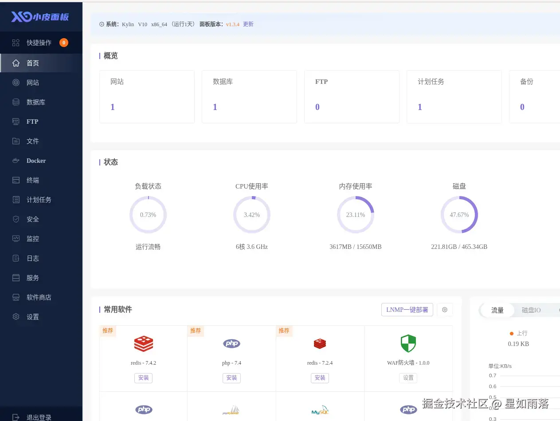Image resolution: width=560 pixels, height=421 pixels.
Task: Click the 更新 link to update panel version
Action: click(x=248, y=24)
